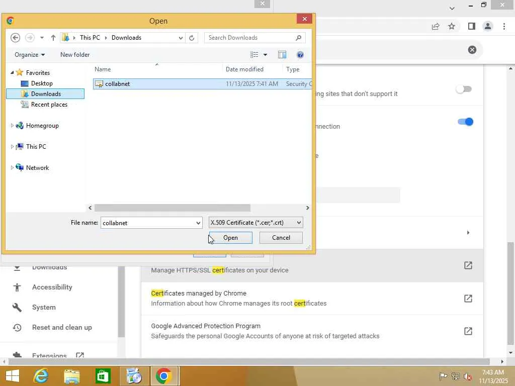Open the Organize menu

[30, 55]
